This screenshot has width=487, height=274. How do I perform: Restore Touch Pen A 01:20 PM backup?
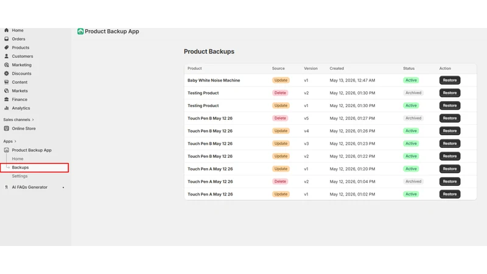450,169
